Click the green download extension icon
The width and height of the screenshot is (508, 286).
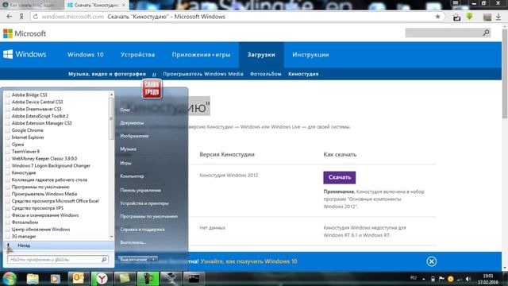469,17
